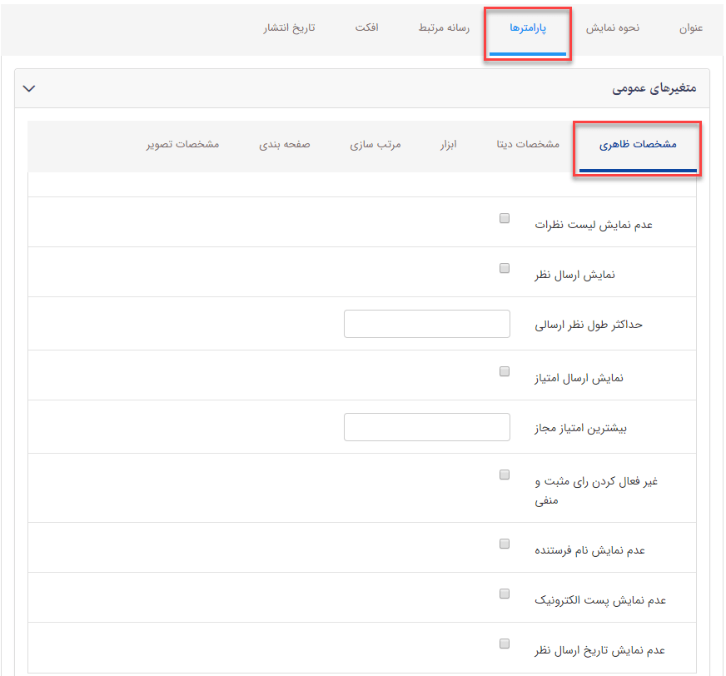Switch to the افکت tab
This screenshot has height=676, width=726.
click(367, 27)
